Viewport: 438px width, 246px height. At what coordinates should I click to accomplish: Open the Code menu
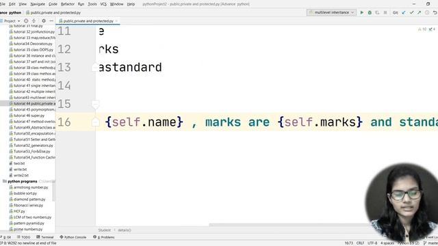[x=53, y=4]
